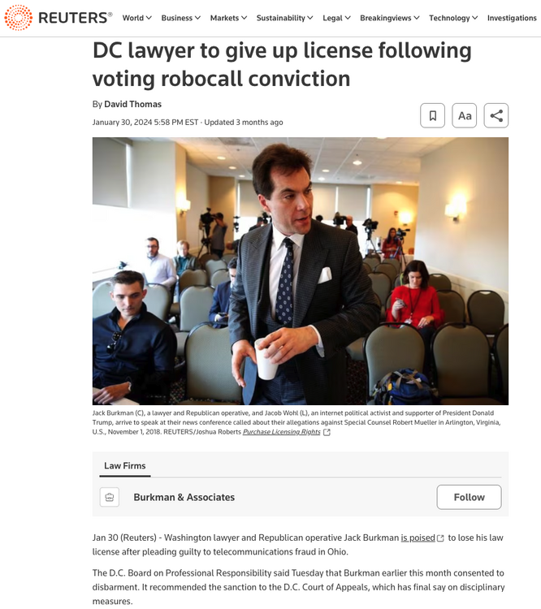This screenshot has height=609, width=541.
Task: Open text size options via Aa icon
Action: [x=465, y=115]
